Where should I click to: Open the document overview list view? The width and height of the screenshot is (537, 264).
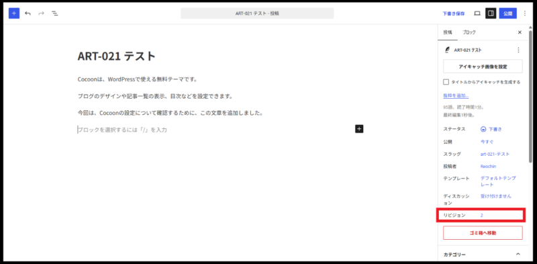click(x=54, y=13)
